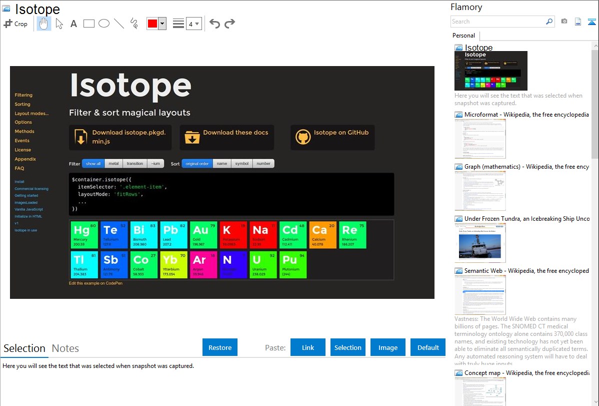
Task: Click the Layout modes sidebar link
Action: click(31, 113)
